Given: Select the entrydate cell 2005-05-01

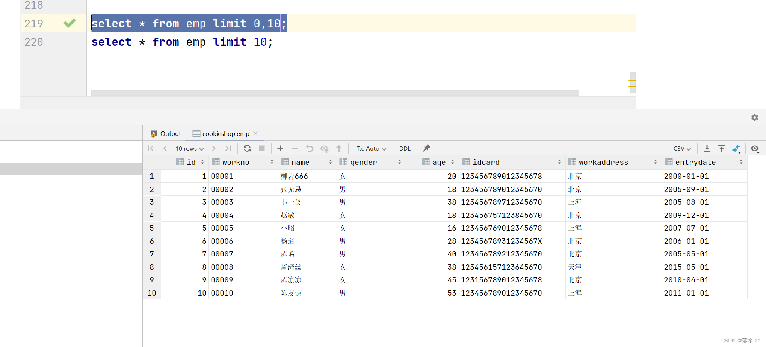Looking at the screenshot, I should coord(704,254).
